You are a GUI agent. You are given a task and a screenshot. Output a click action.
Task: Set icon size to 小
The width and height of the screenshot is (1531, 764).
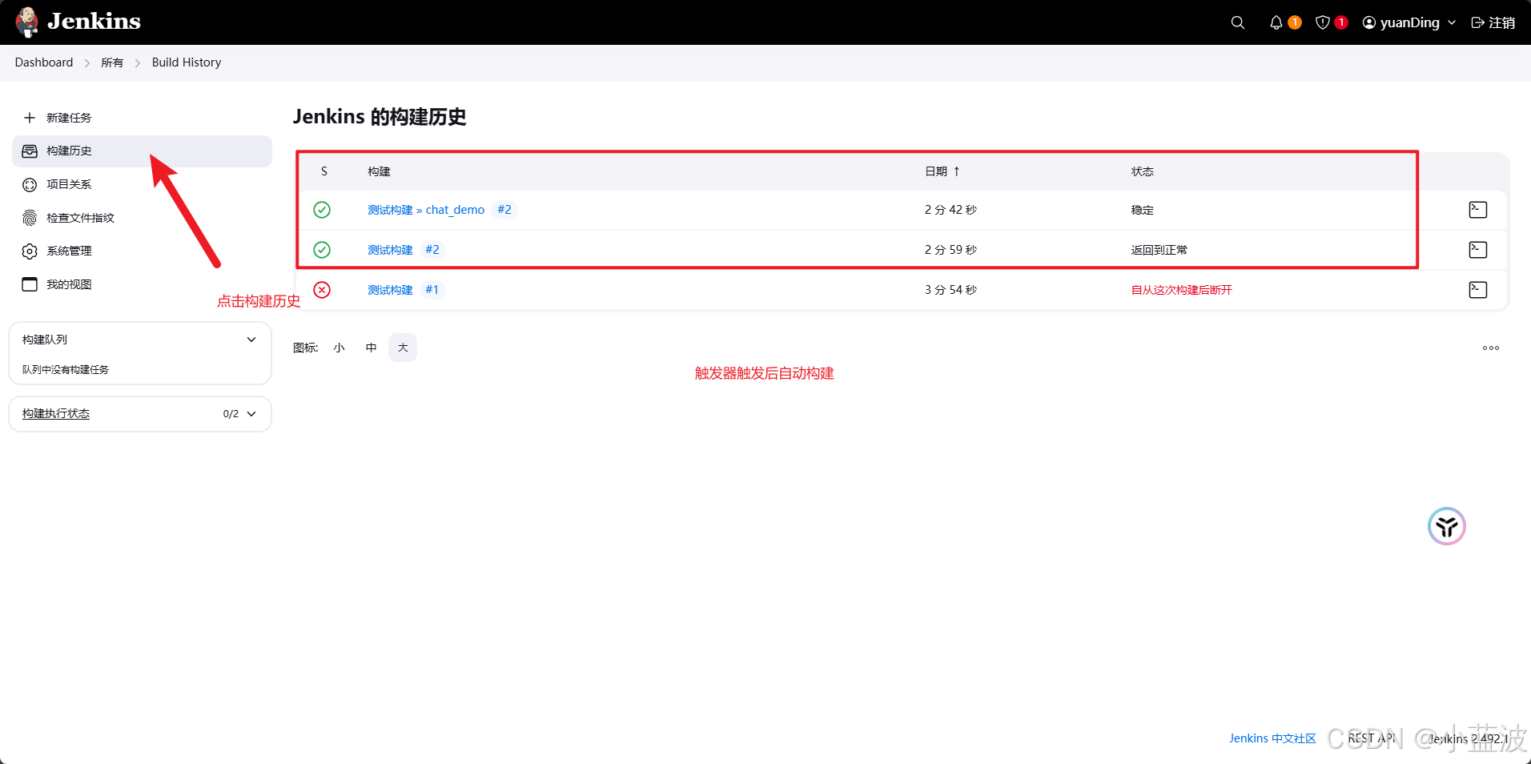coord(340,348)
